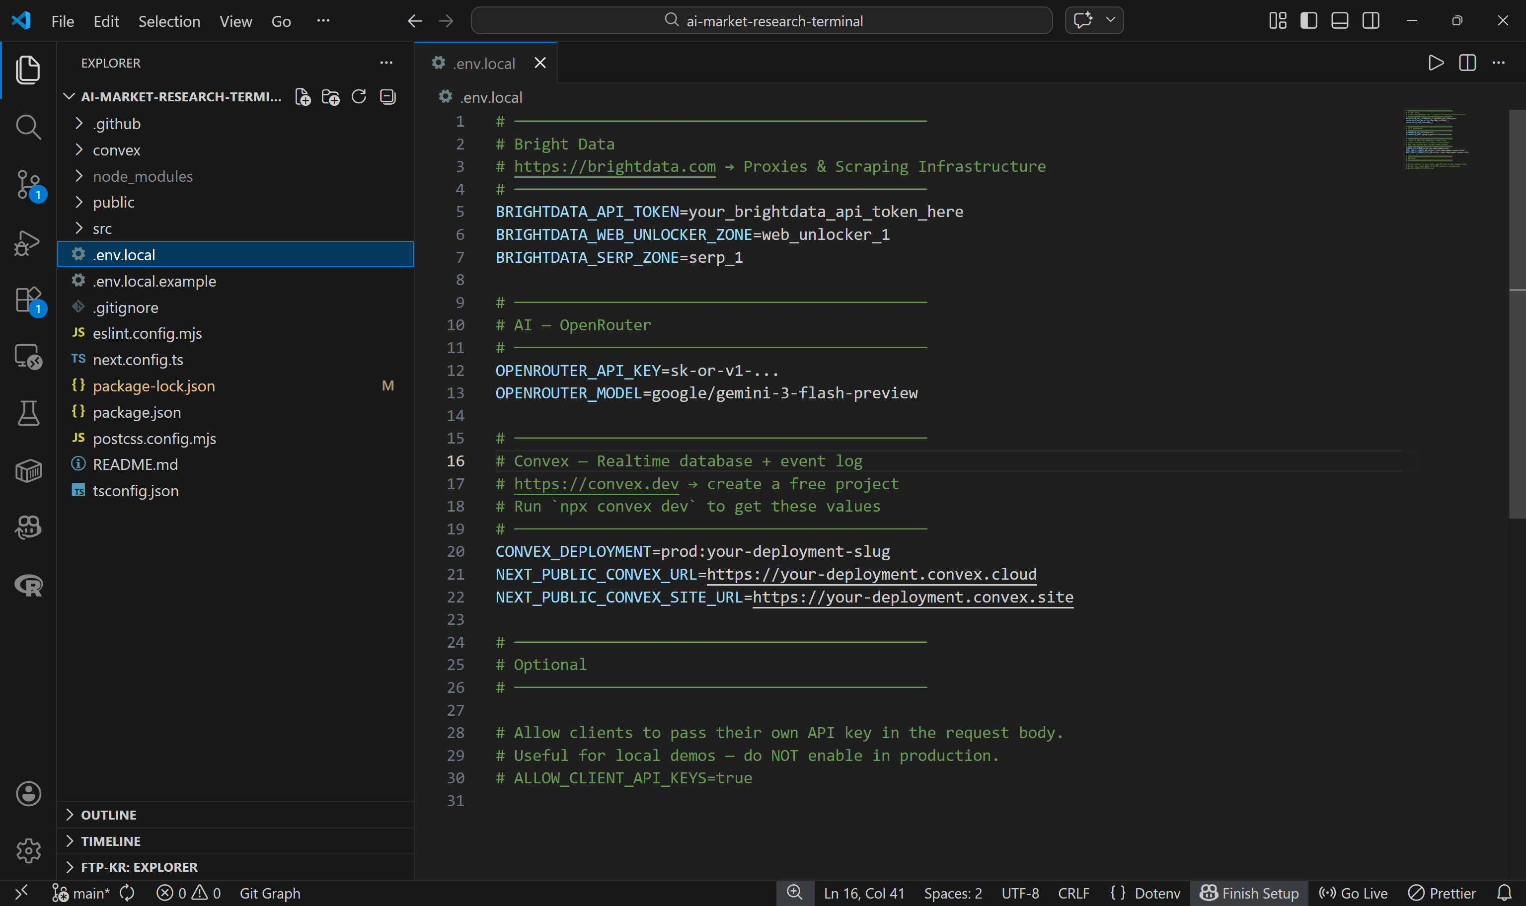
Task: Open the Edit menu
Action: [106, 21]
